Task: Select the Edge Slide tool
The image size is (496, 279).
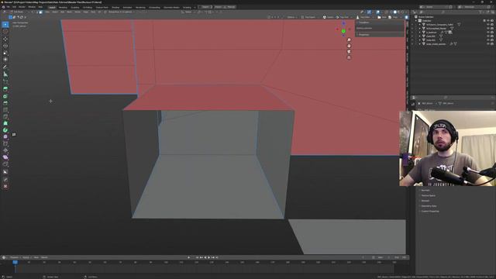Action: (x=5, y=143)
